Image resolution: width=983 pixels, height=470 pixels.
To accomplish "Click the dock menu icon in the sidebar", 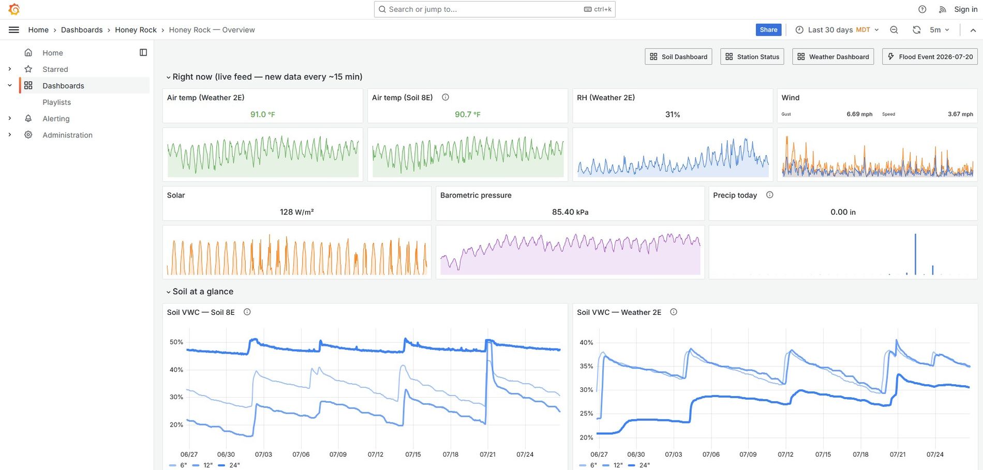I will pos(143,53).
